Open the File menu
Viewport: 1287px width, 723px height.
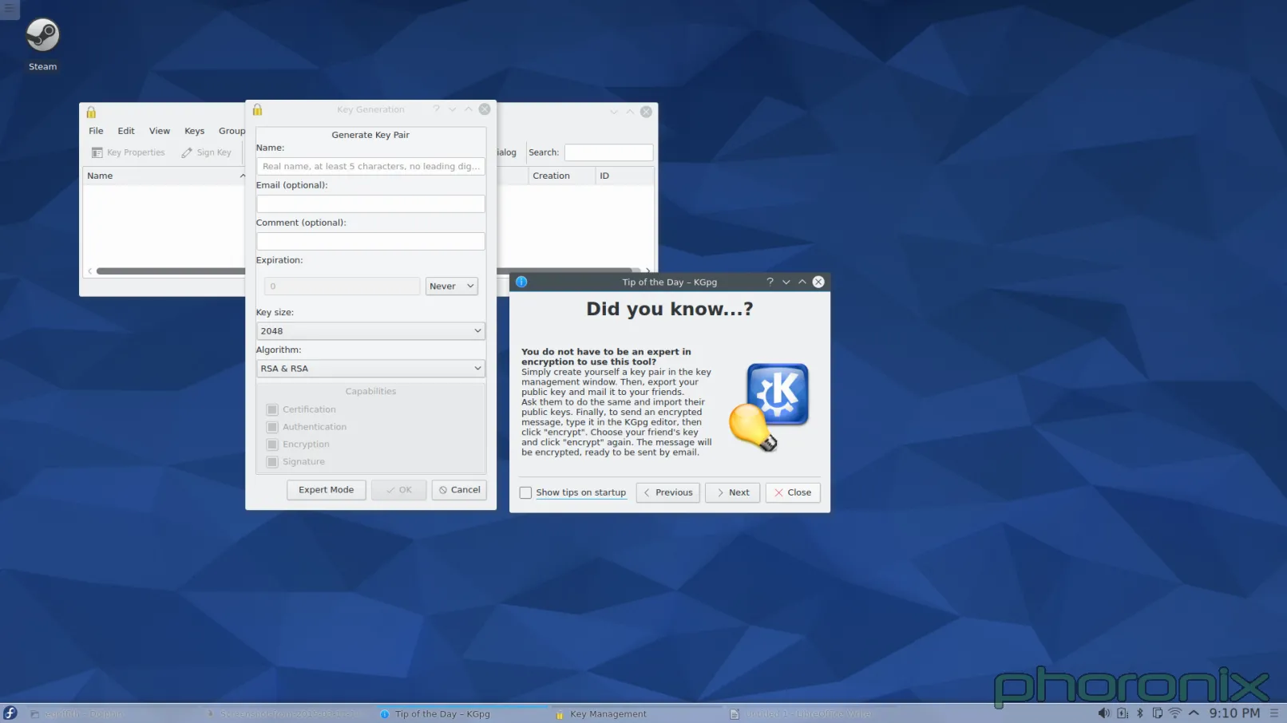tap(96, 131)
